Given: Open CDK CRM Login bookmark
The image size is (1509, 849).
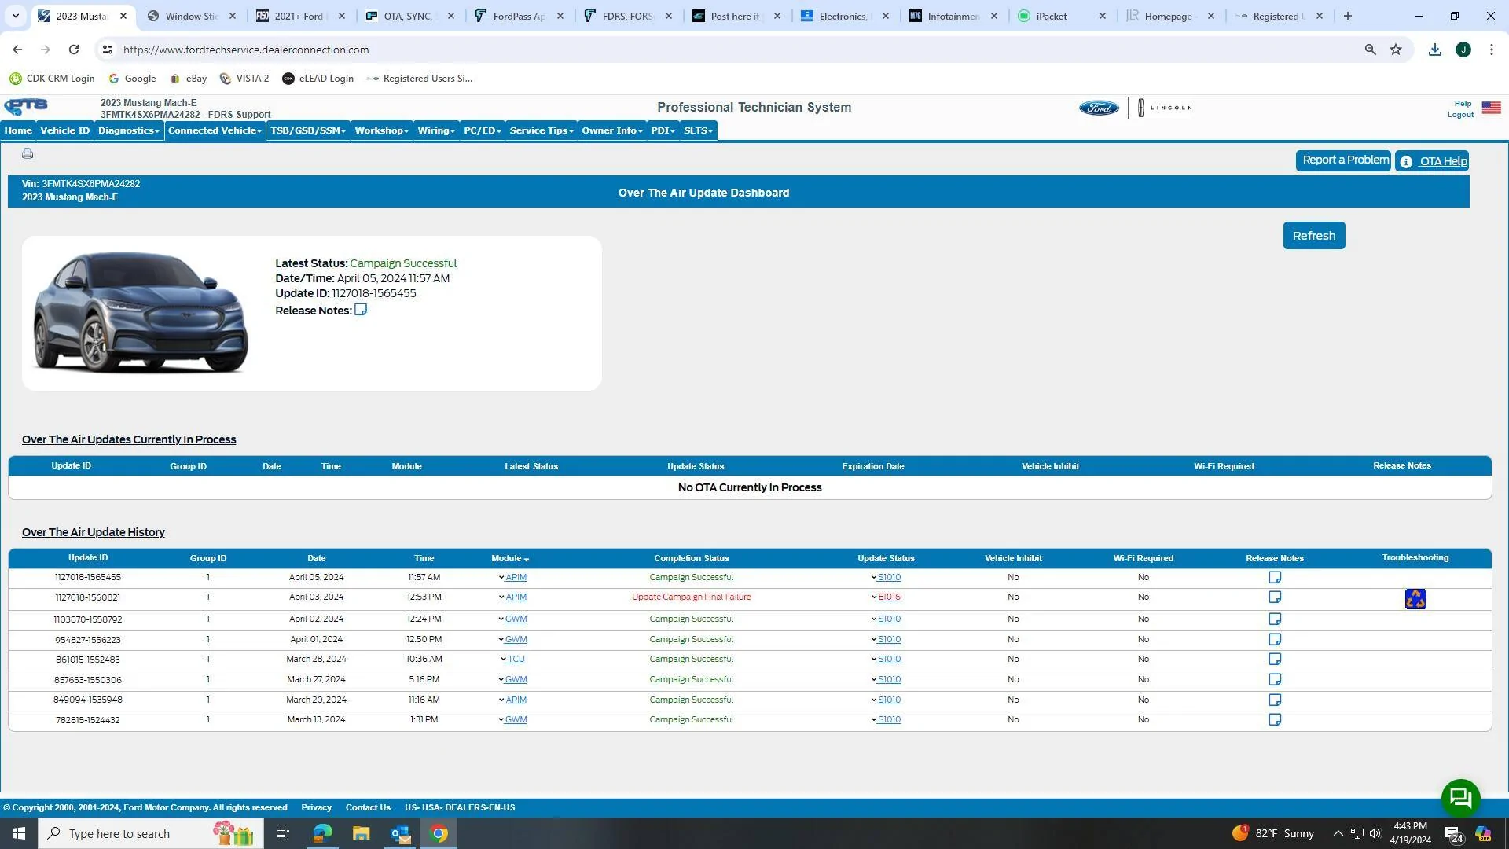Looking at the screenshot, I should tap(52, 79).
